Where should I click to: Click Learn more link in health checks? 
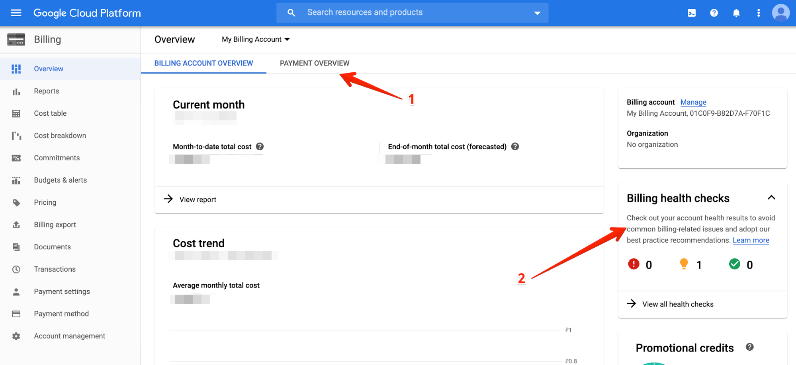tap(751, 240)
